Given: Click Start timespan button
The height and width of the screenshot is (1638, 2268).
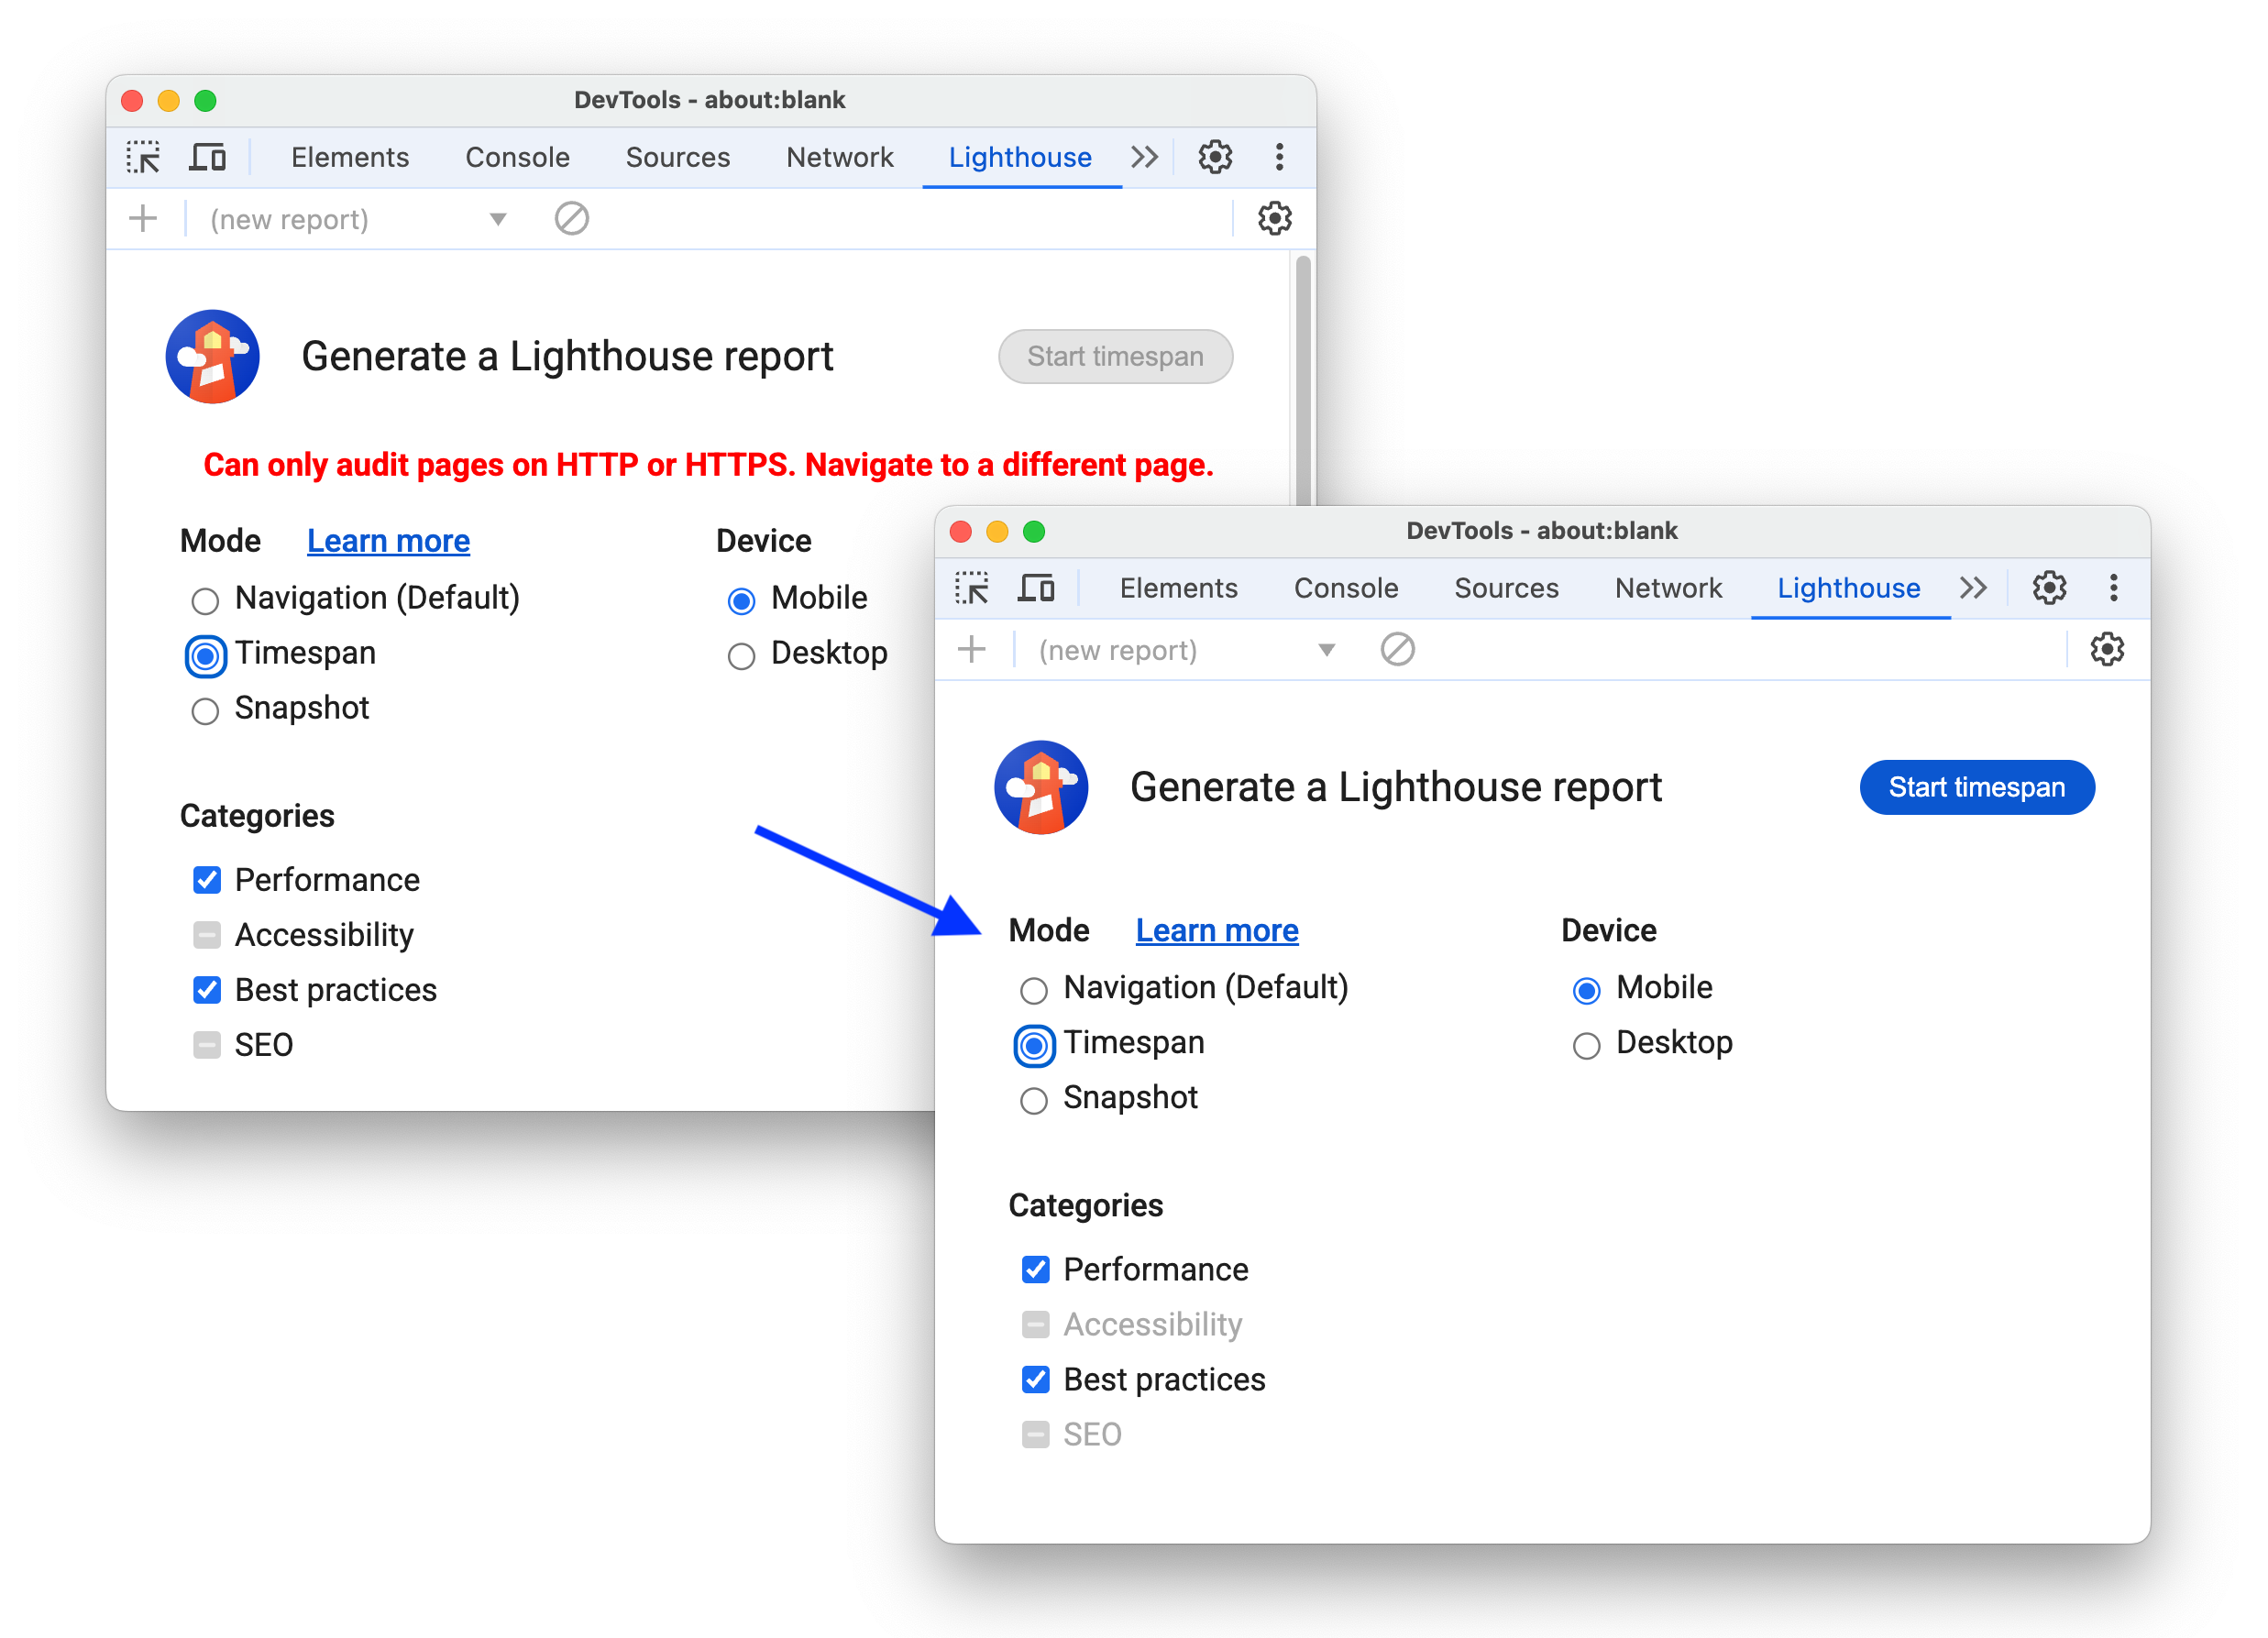Looking at the screenshot, I should pyautogui.click(x=1976, y=787).
